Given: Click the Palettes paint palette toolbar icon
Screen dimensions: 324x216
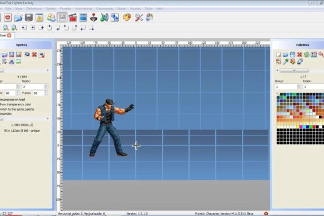Looking at the screenshot, I should (x=126, y=17).
